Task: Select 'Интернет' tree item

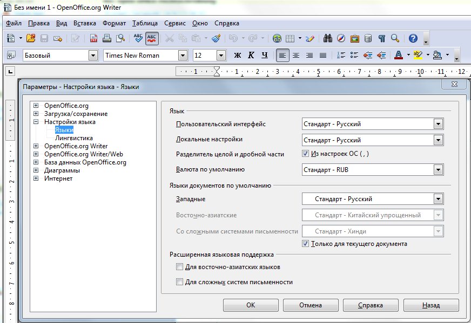Action: (58, 178)
